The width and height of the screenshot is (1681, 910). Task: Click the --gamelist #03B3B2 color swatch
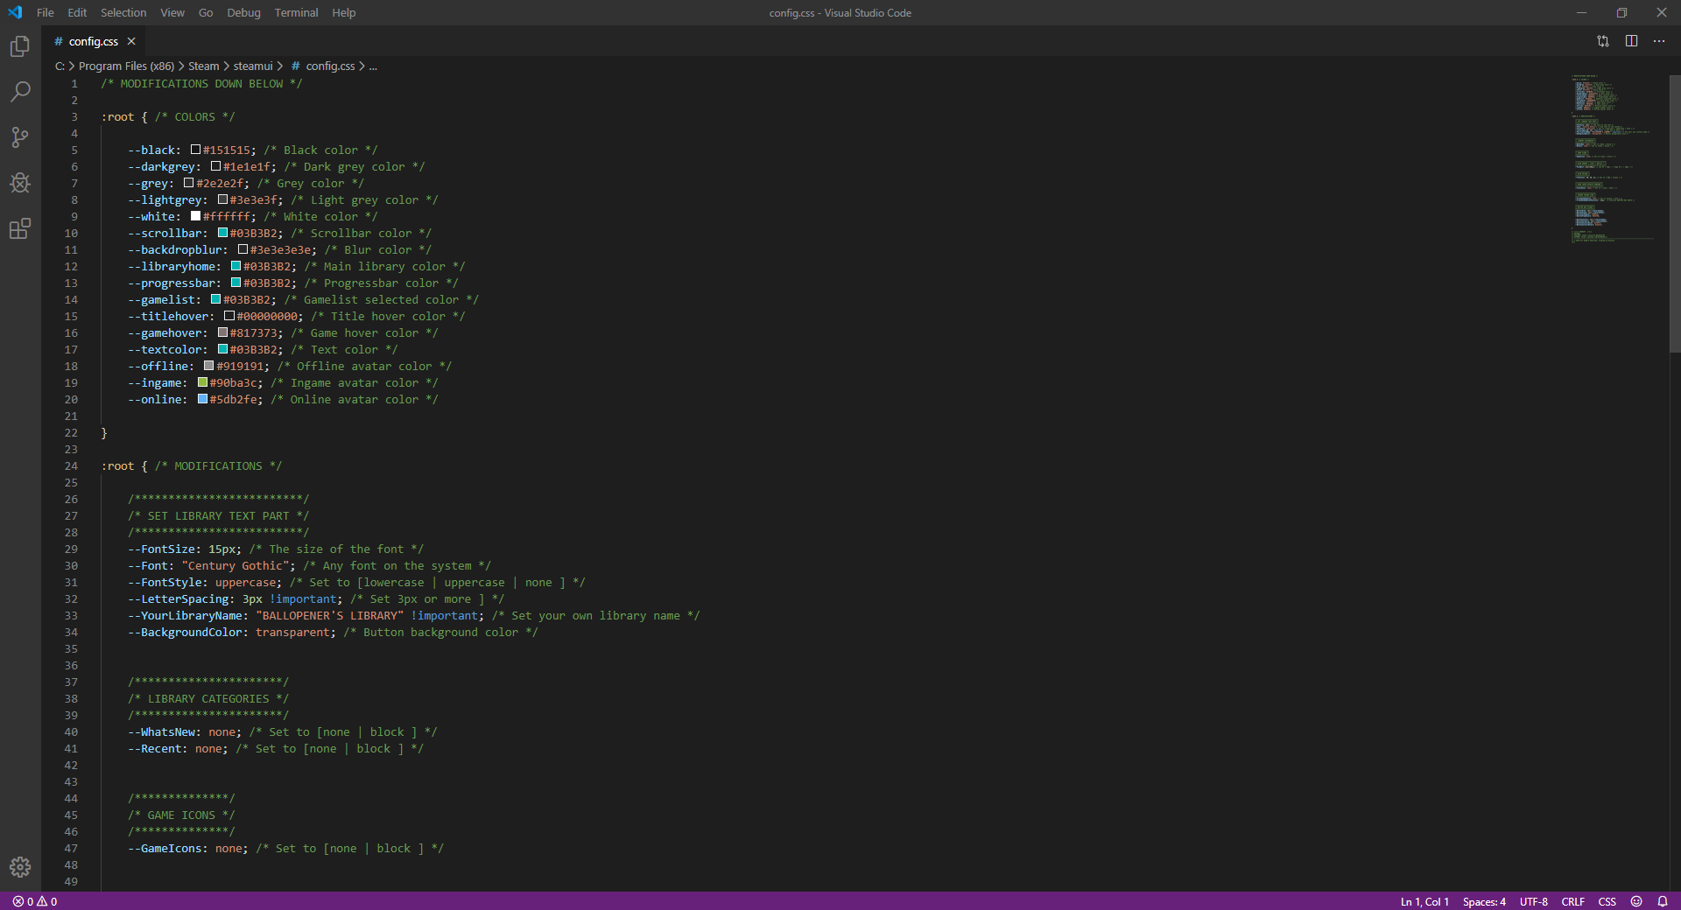coord(215,299)
